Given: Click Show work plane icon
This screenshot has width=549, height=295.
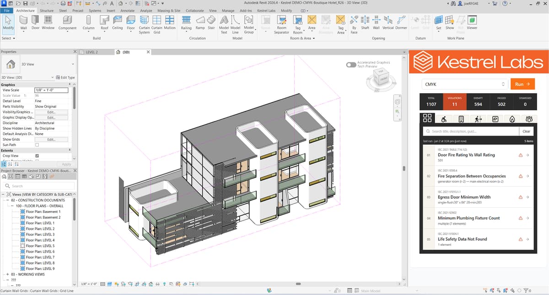Looking at the screenshot, I should [450, 20].
